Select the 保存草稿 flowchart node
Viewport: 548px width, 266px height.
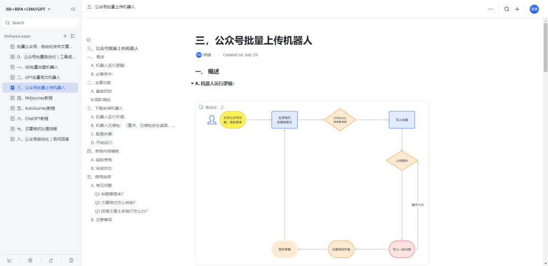pyautogui.click(x=285, y=249)
